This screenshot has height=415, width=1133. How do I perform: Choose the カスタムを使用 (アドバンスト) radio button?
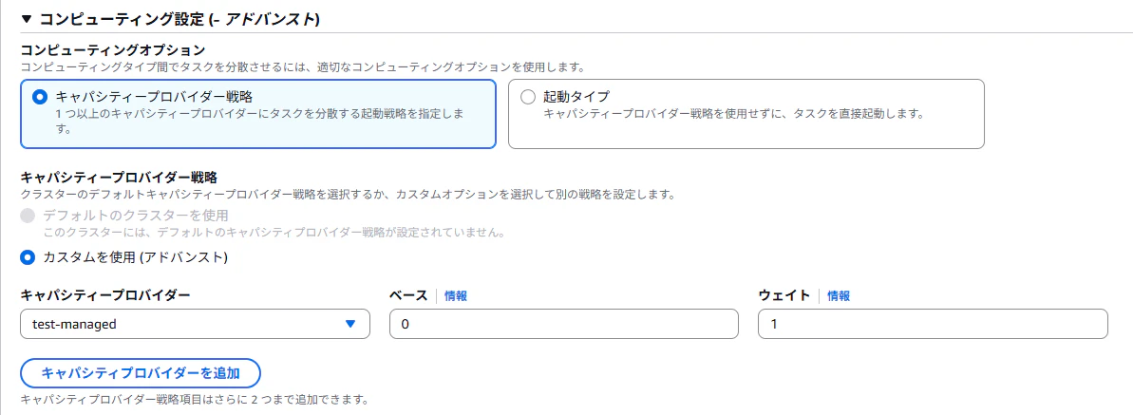(x=28, y=256)
